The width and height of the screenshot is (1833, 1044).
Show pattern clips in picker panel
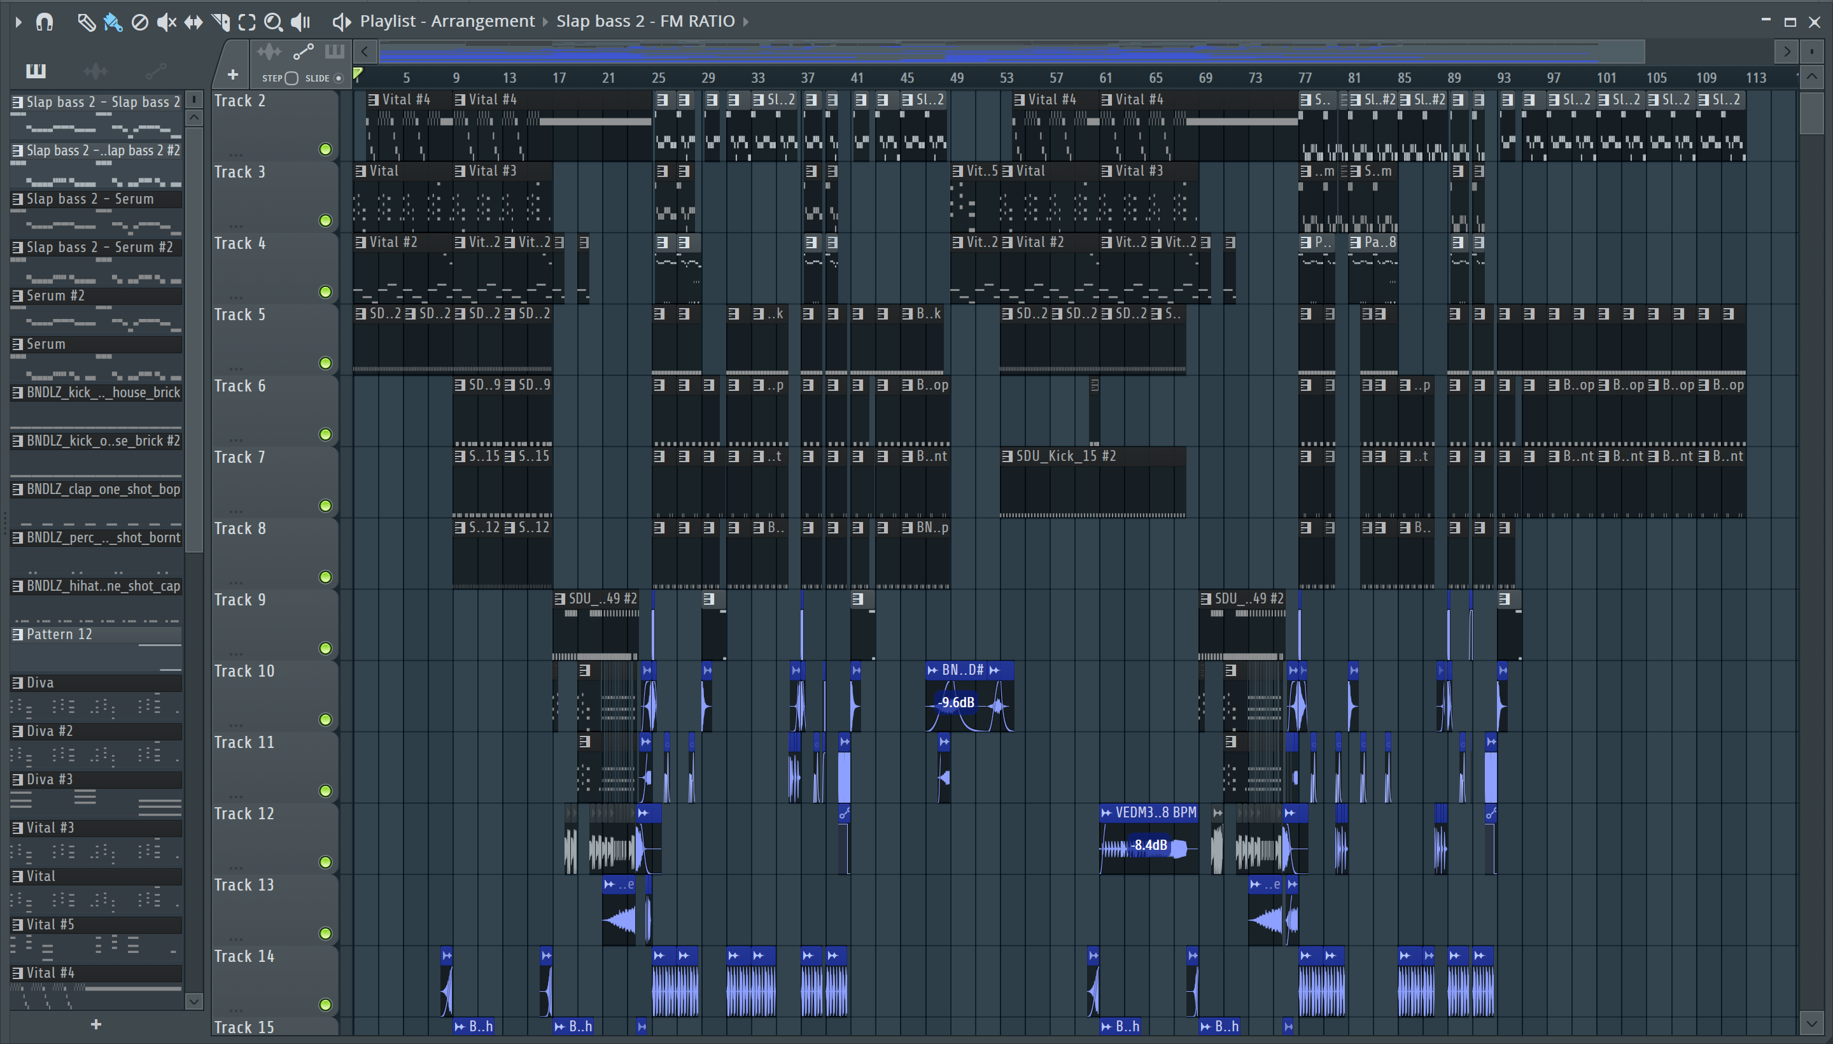tap(36, 70)
